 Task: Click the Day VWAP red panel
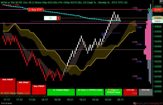pyautogui.click(x=39, y=90)
